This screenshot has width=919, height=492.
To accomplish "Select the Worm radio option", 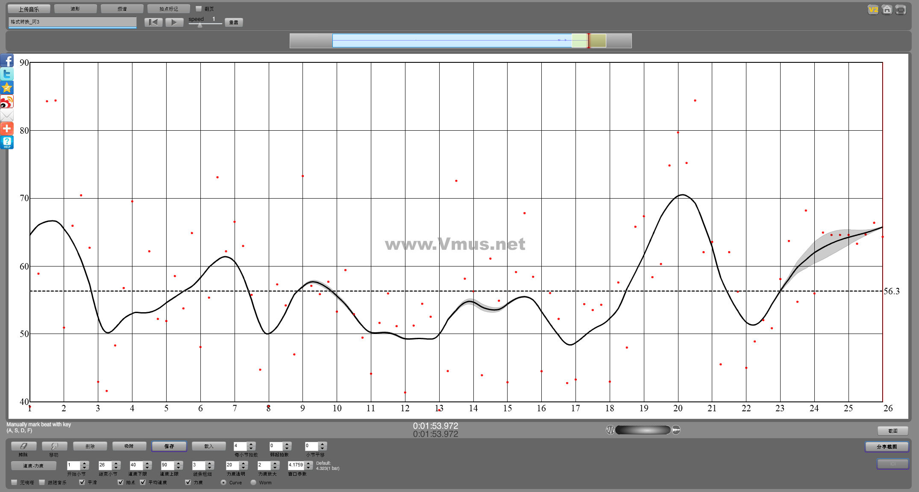I will point(253,483).
